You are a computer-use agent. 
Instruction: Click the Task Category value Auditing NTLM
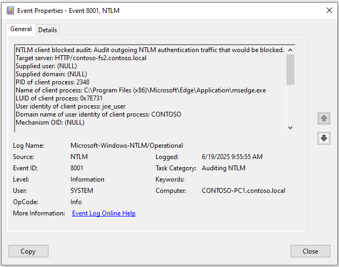click(223, 168)
